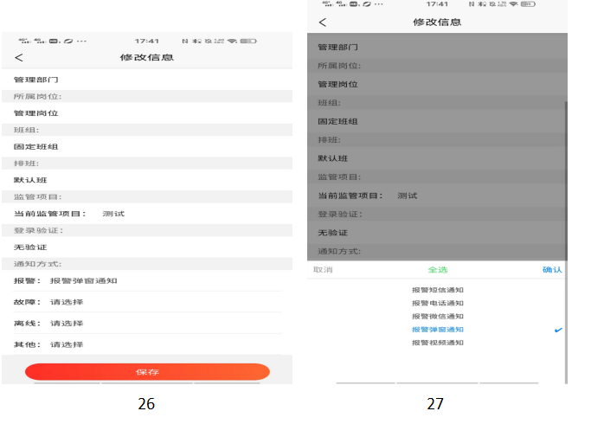Viewport: 591px width, 424px height.
Task: Select 报警短信通知 option
Action: tap(438, 290)
